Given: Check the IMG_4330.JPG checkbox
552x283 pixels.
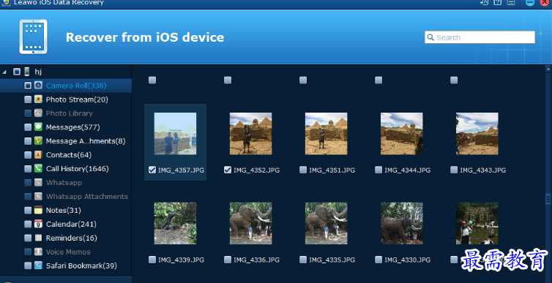Looking at the screenshot, I should pos(378,260).
